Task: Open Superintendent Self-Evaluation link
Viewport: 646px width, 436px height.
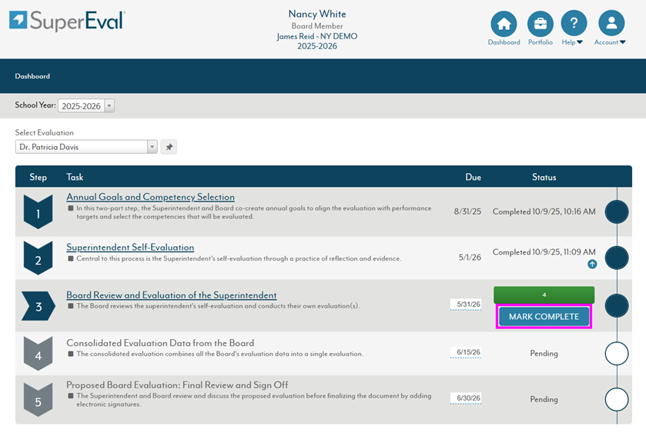Action: tap(130, 248)
